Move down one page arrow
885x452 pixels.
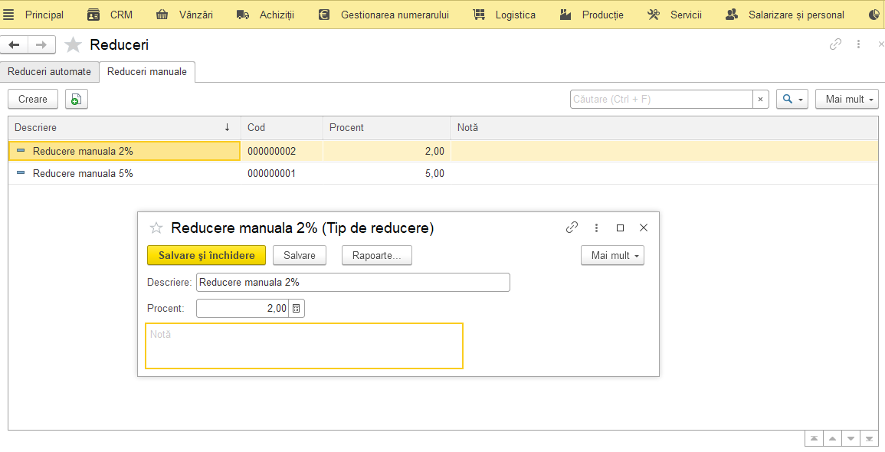point(851,438)
